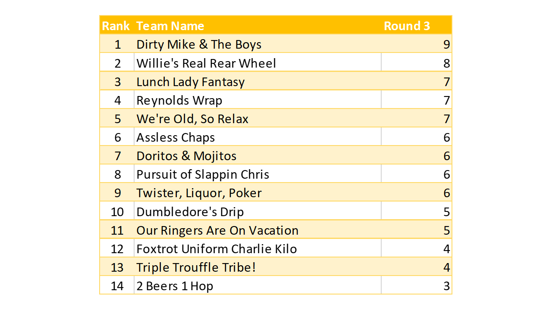
Task: Click the Foxtrot Uniform Charlie Kilo cell
Action: pos(216,249)
